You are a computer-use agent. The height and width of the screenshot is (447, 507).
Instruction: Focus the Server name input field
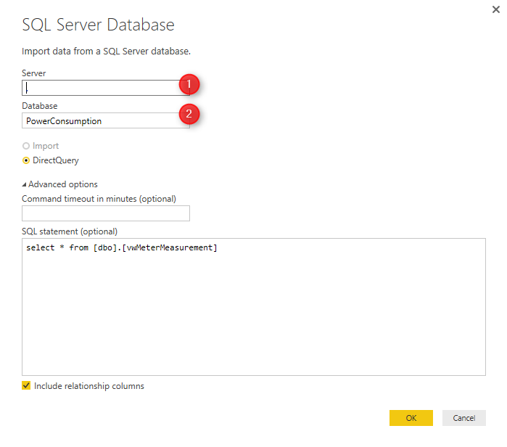click(102, 88)
